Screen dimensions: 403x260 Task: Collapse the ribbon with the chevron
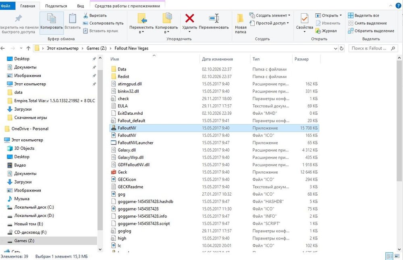pyautogui.click(x=391, y=6)
